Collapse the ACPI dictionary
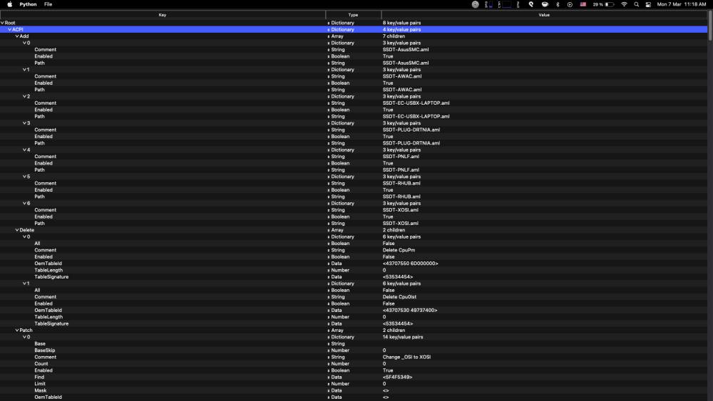This screenshot has width=713, height=401. 9,29
